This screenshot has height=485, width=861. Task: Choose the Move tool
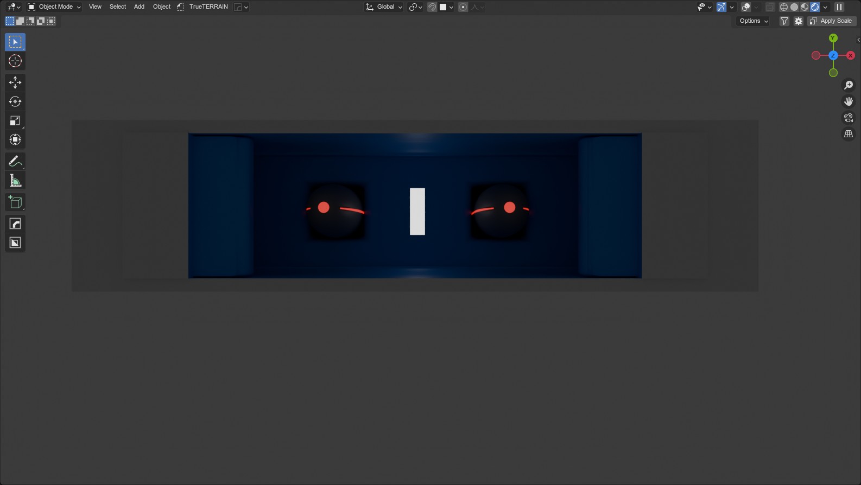coord(15,82)
